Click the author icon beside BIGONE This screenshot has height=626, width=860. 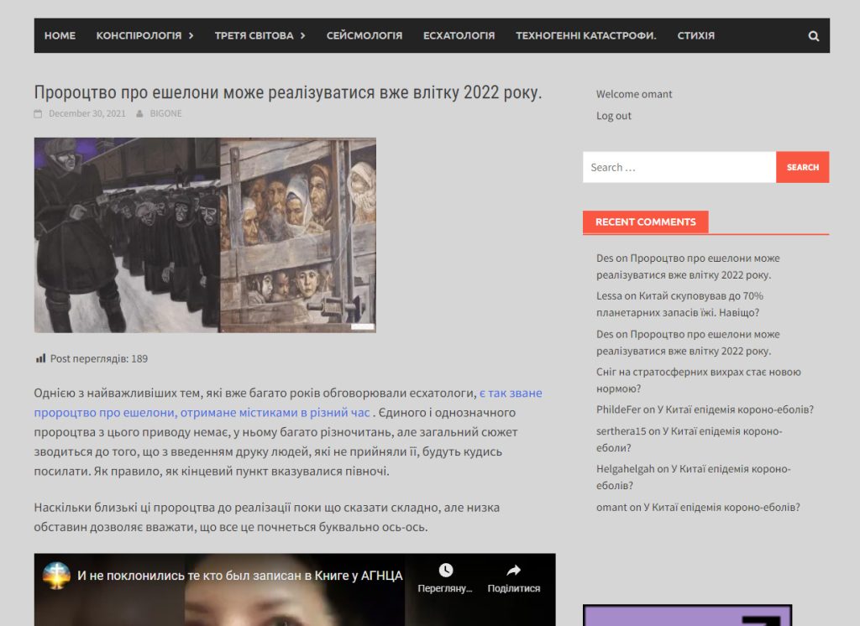pos(139,113)
